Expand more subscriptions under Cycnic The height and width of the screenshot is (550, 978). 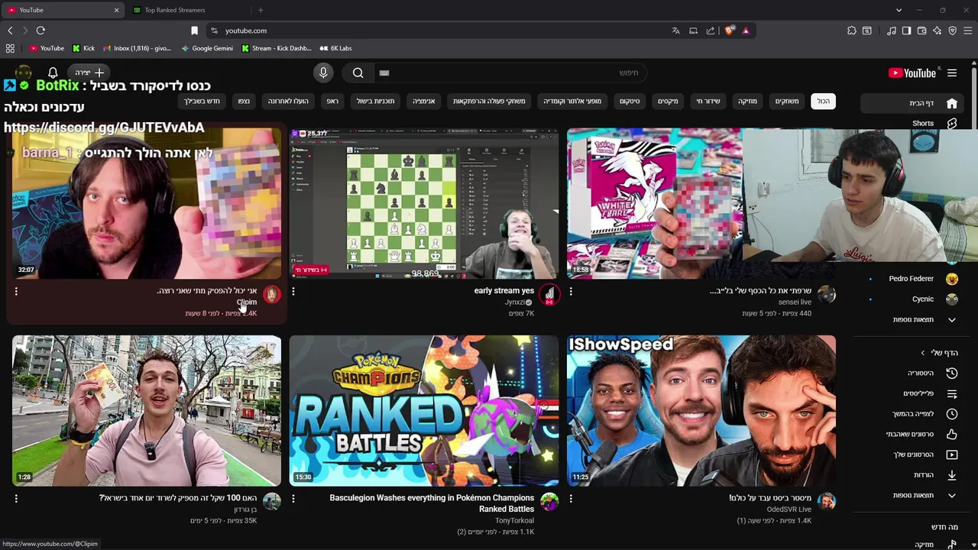click(x=952, y=319)
